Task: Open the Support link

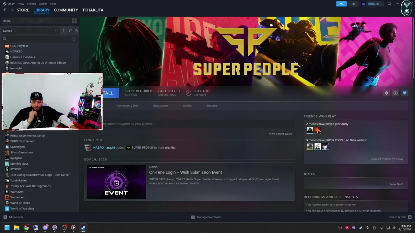Action: [x=211, y=105]
